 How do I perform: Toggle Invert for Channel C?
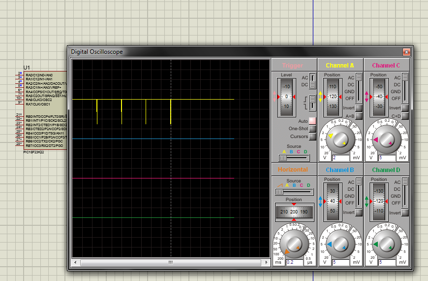point(405,108)
